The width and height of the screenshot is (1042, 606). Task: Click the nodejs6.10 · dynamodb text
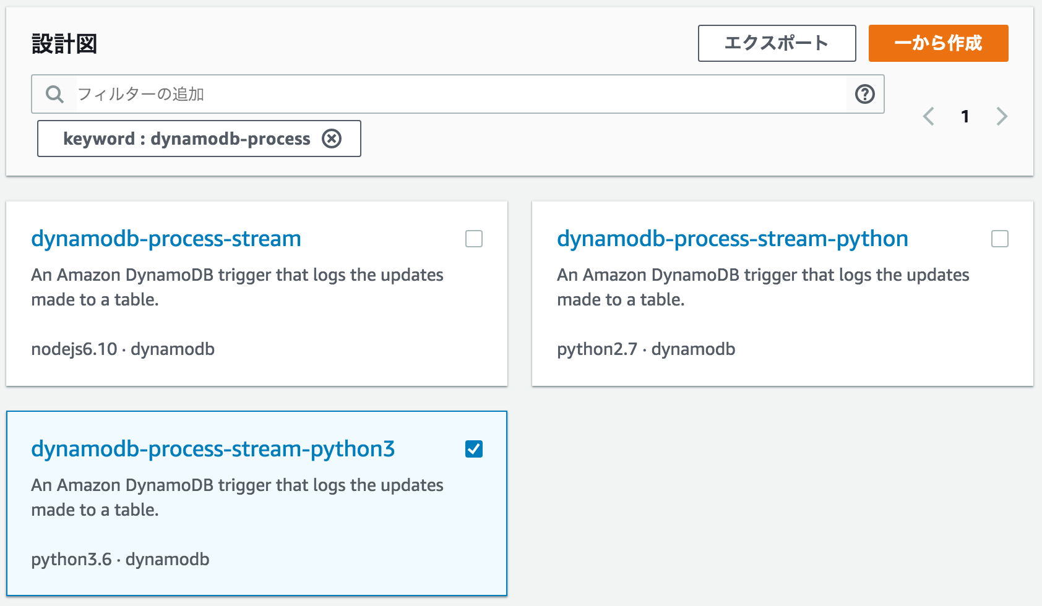(123, 349)
